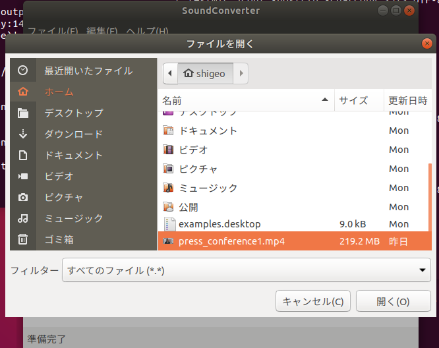Click the document page icon in the sidebar

coord(22,155)
